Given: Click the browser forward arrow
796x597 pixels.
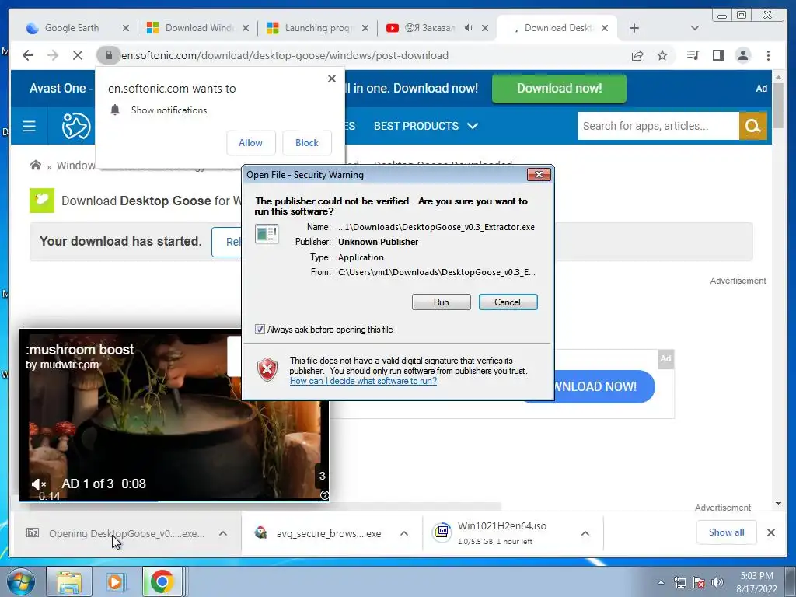Looking at the screenshot, I should 53,55.
